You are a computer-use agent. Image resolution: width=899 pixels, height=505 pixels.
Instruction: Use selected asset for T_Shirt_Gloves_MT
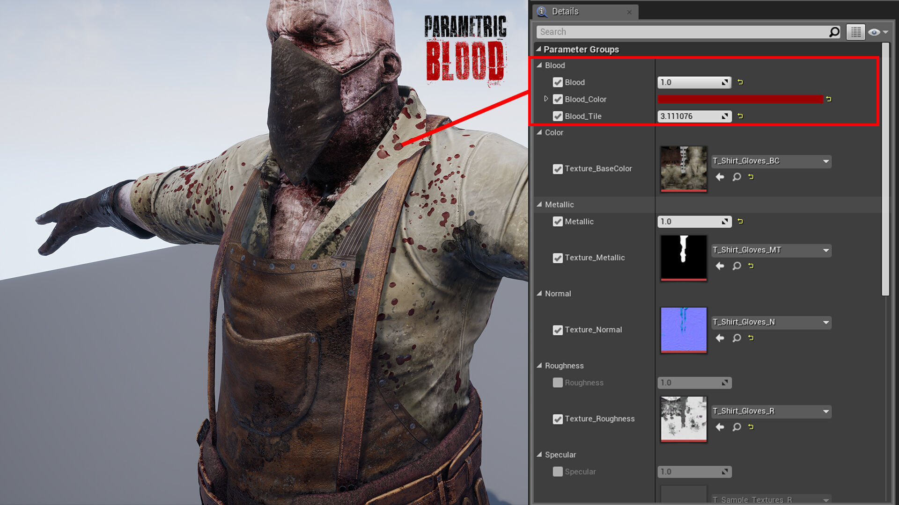point(720,266)
